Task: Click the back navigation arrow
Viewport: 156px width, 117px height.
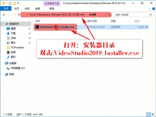Action: [4, 15]
